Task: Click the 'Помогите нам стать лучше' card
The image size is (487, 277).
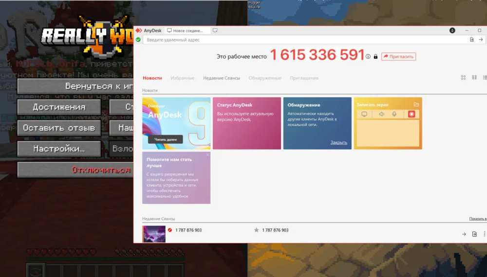Action: pos(176,177)
